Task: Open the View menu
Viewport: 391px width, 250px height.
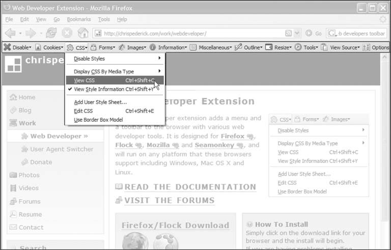Action: coord(41,19)
